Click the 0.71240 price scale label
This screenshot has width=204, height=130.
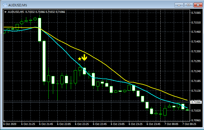click(x=196, y=71)
